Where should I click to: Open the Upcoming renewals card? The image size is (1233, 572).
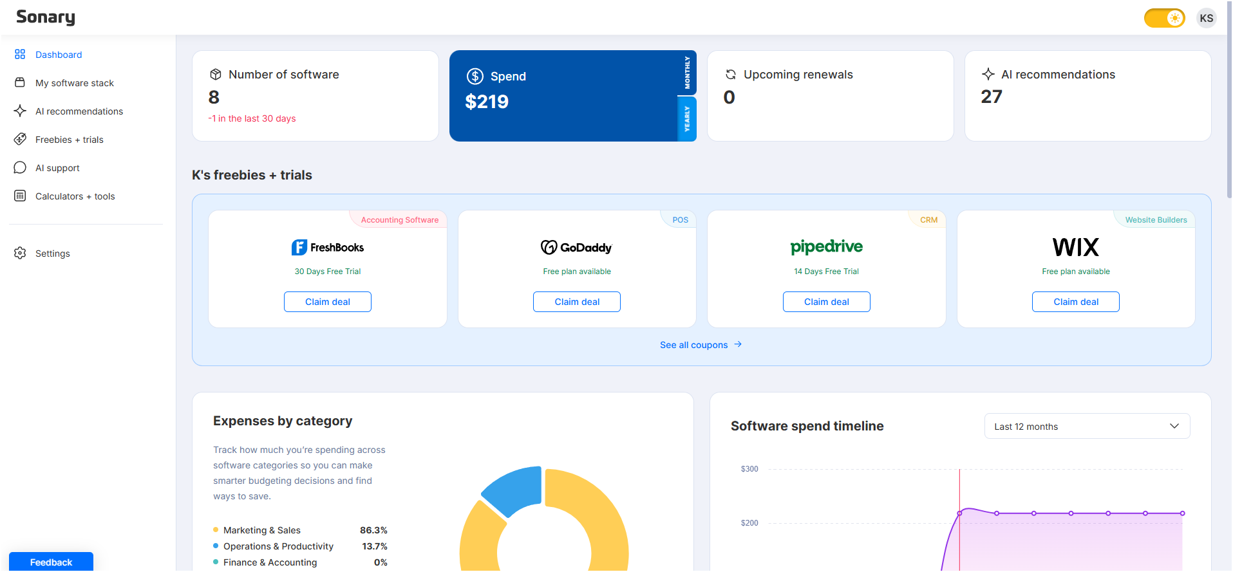pos(830,96)
